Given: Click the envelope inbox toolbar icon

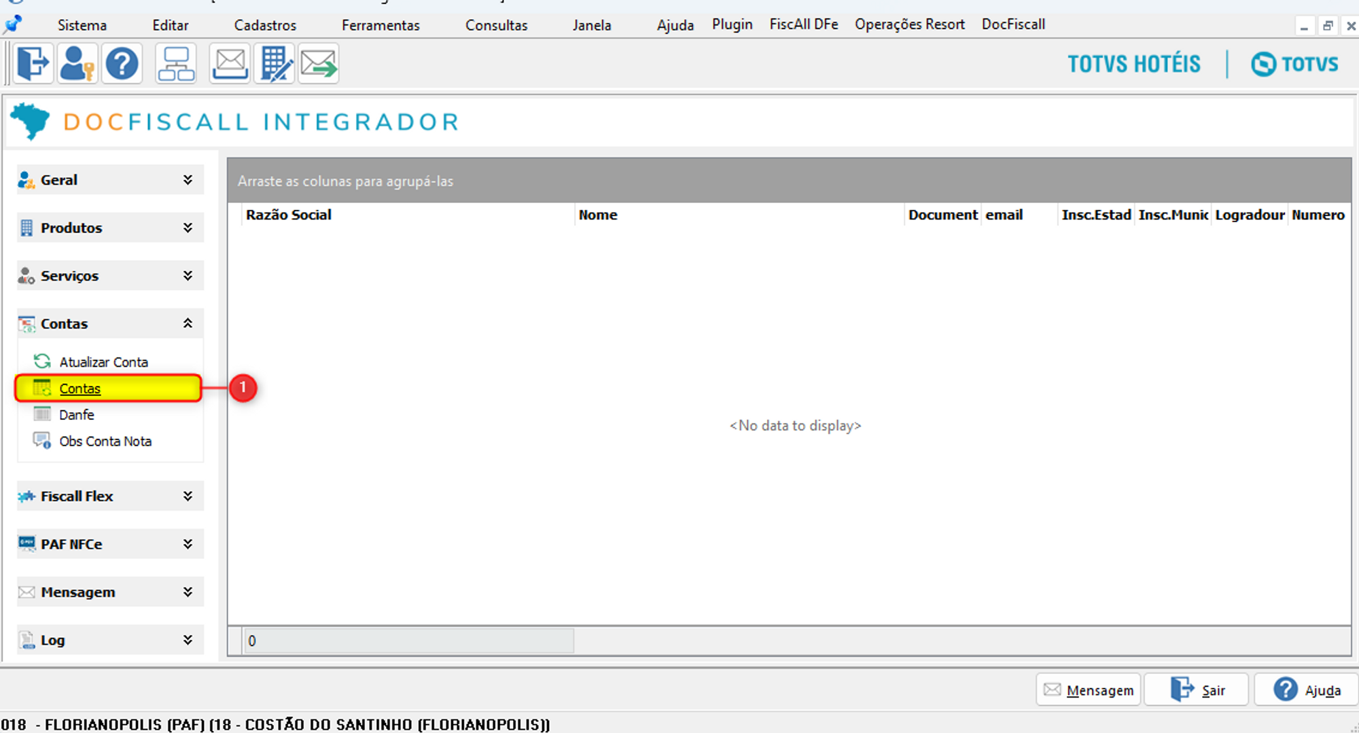Looking at the screenshot, I should pos(230,64).
